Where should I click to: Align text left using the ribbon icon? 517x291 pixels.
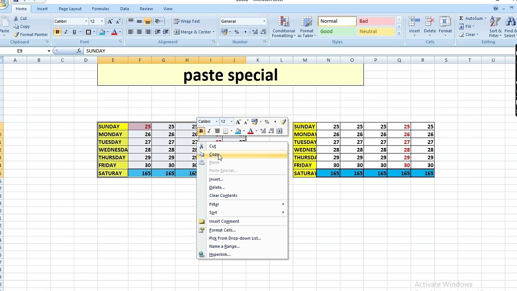click(130, 32)
